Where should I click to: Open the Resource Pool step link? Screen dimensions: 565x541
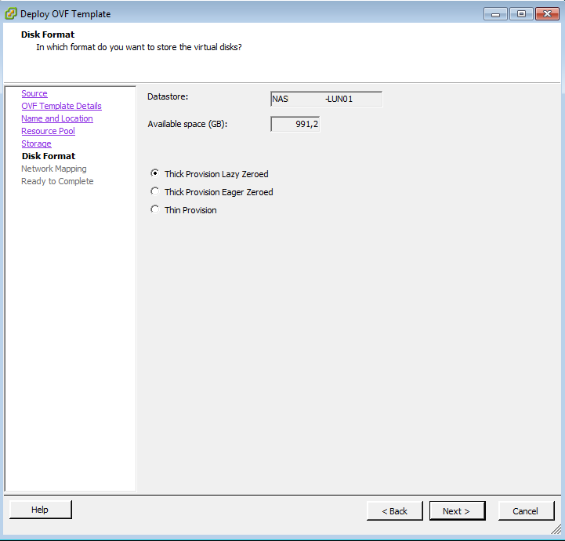(48, 131)
